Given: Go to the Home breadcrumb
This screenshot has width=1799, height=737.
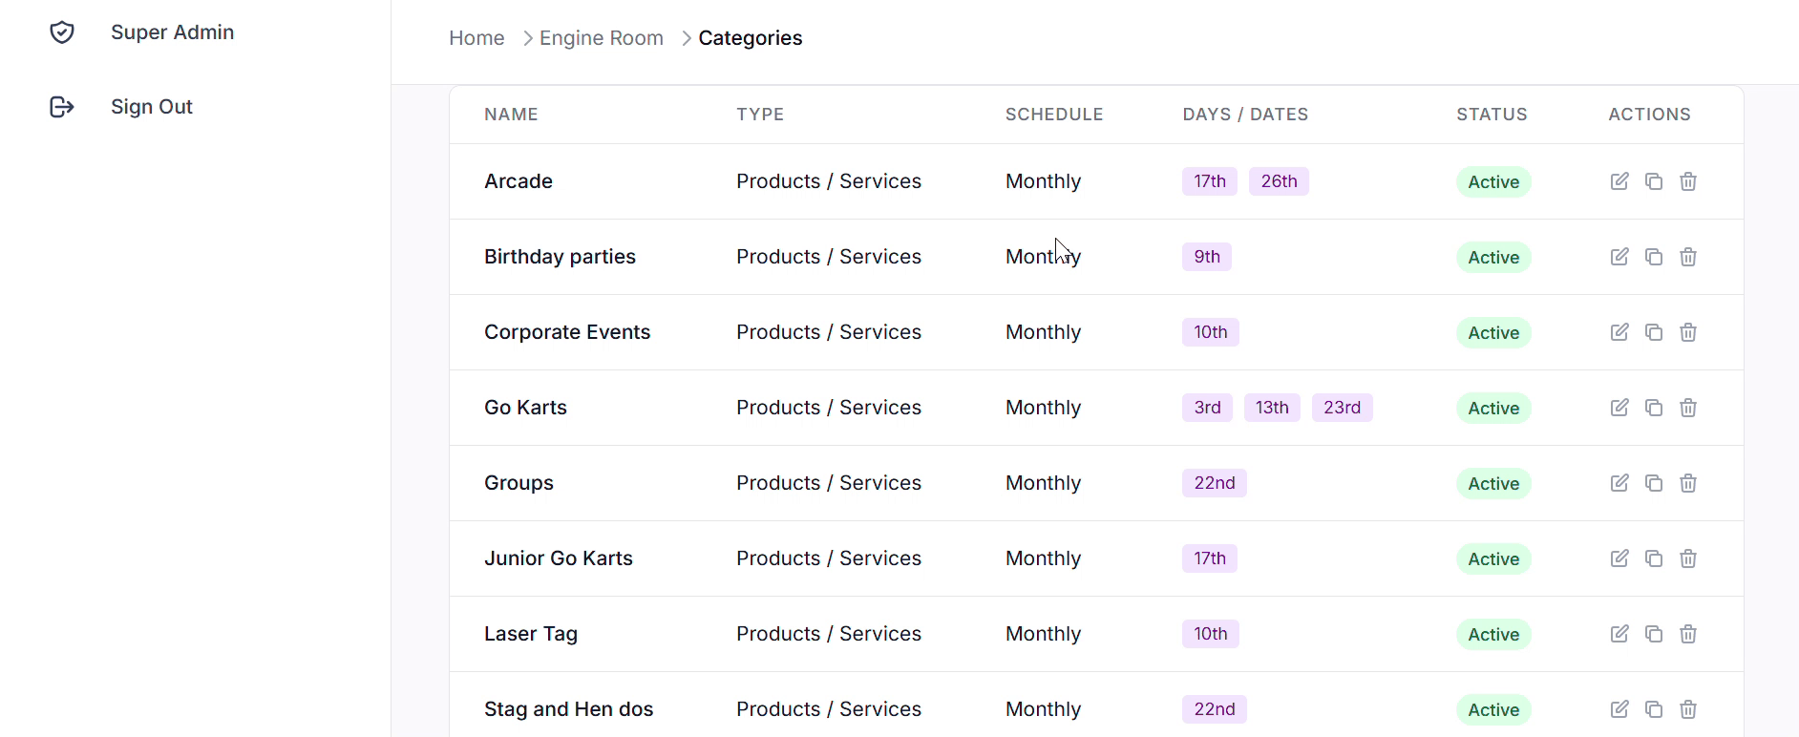Looking at the screenshot, I should coord(476,38).
